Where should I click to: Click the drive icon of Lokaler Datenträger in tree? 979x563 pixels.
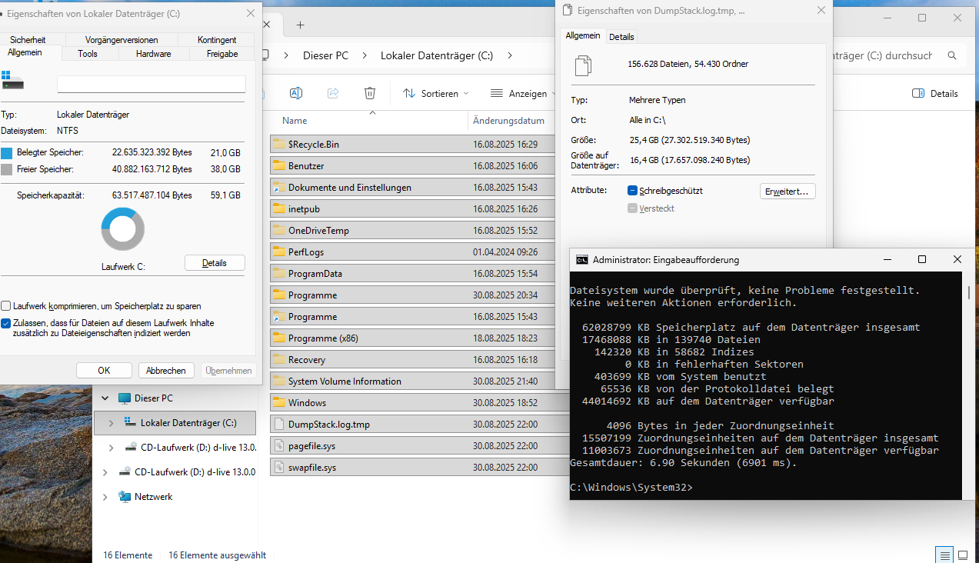pos(131,423)
